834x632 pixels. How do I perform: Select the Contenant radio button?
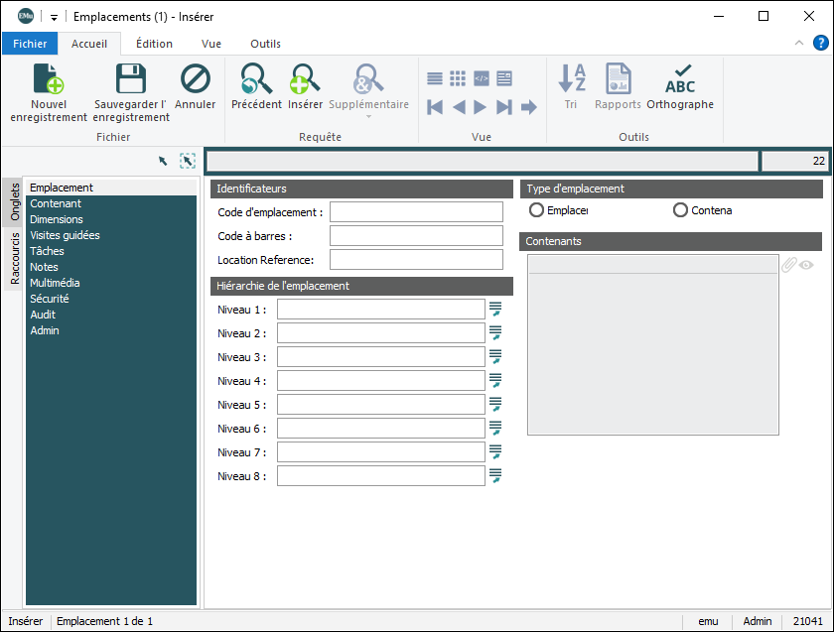pyautogui.click(x=680, y=210)
